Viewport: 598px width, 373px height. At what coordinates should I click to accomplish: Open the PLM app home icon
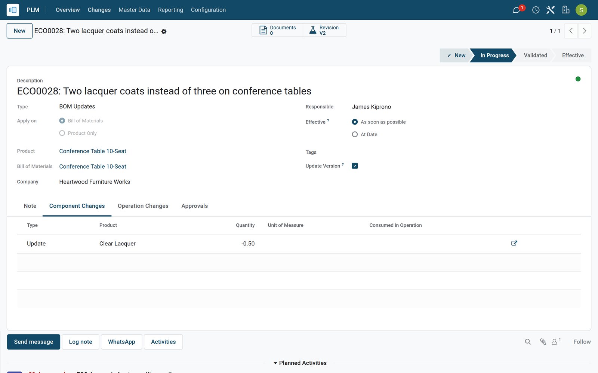13,10
